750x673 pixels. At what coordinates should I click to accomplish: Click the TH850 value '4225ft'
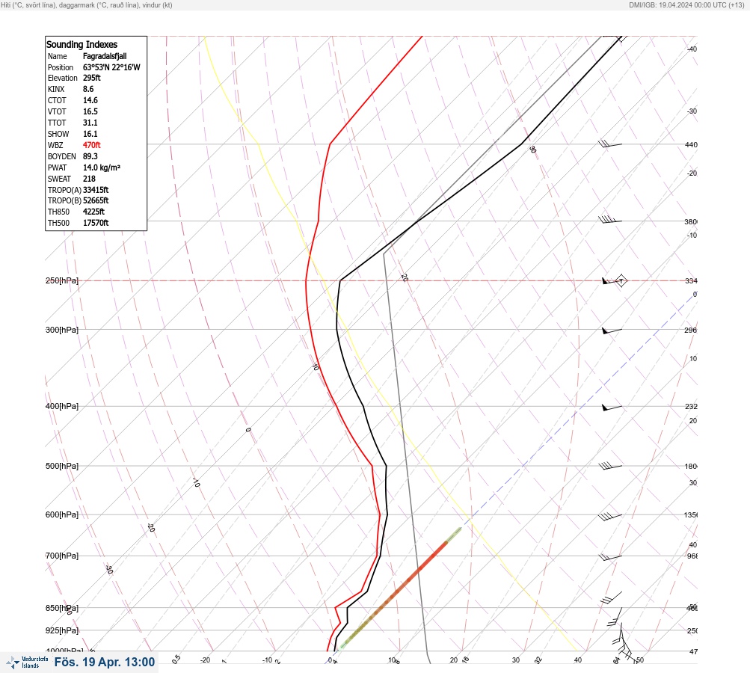pyautogui.click(x=93, y=212)
